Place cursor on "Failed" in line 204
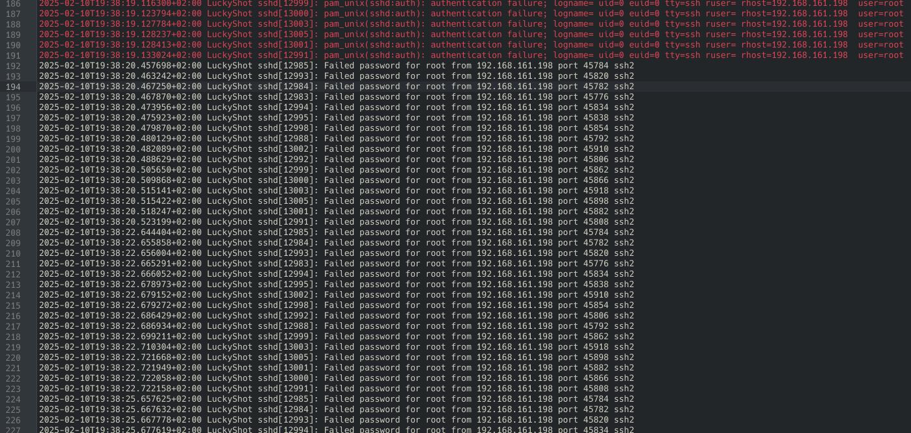This screenshot has height=433, width=911. point(339,191)
